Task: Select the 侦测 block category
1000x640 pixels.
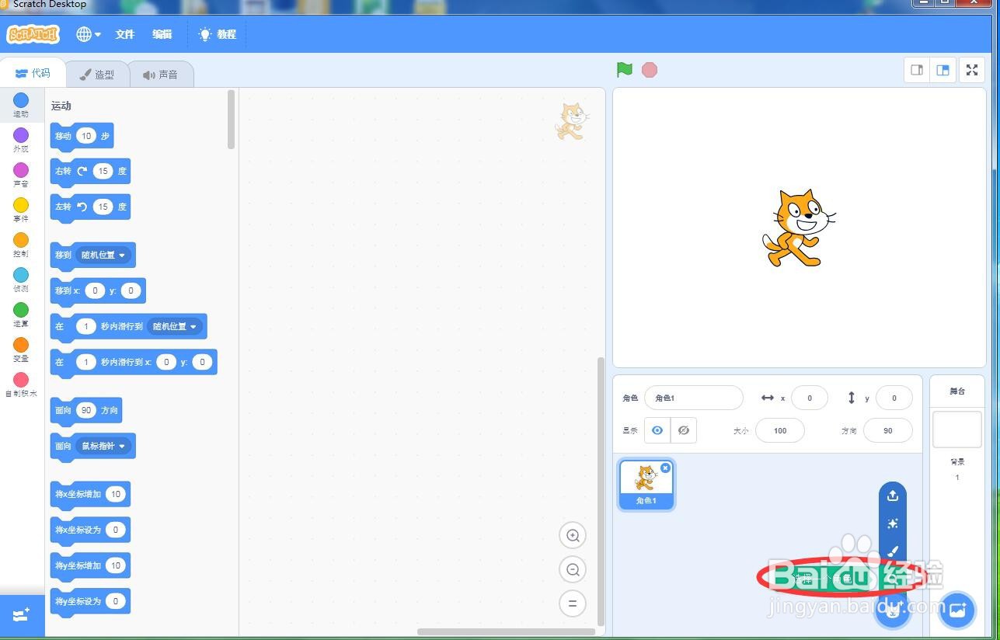Action: pyautogui.click(x=21, y=280)
